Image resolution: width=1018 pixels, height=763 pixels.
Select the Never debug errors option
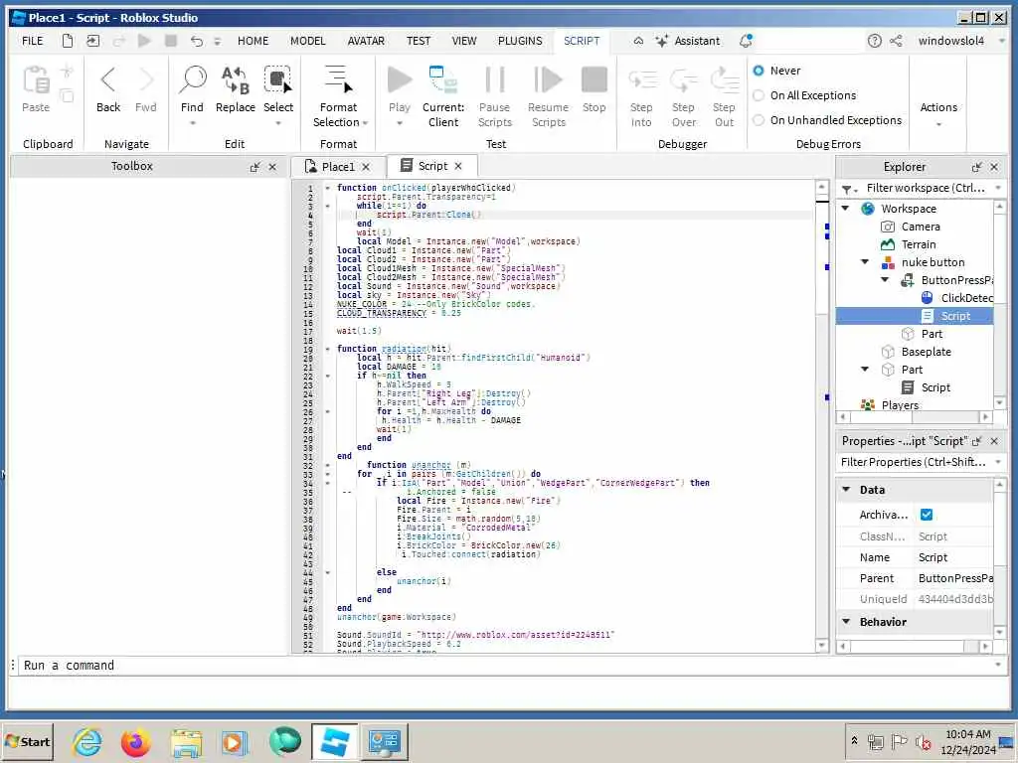[x=759, y=71]
